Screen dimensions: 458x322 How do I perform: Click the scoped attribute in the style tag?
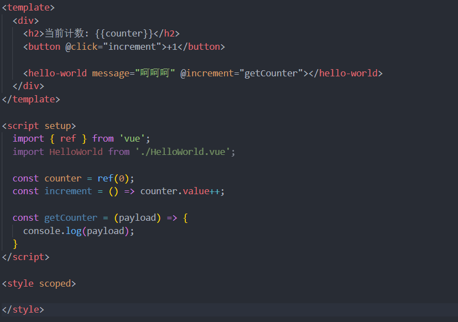pos(55,283)
